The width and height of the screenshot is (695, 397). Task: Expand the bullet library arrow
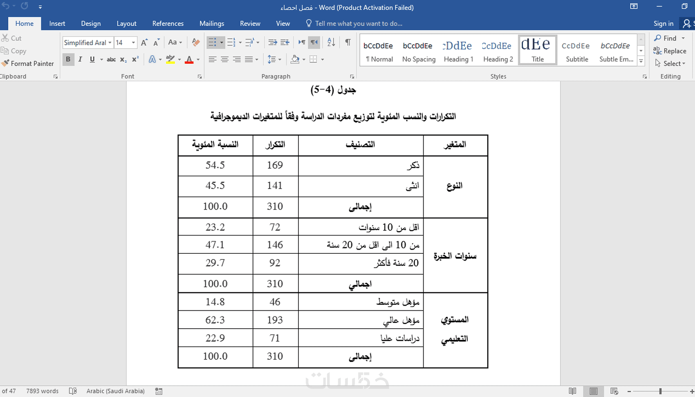(x=222, y=42)
